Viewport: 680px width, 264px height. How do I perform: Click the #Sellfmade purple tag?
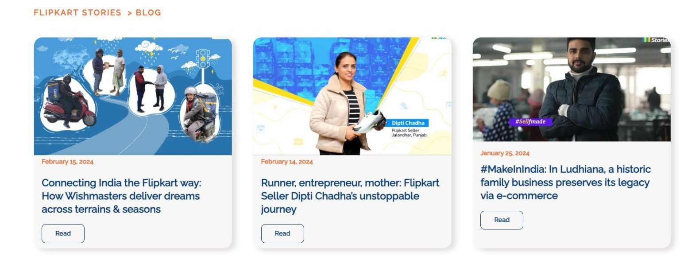click(530, 121)
